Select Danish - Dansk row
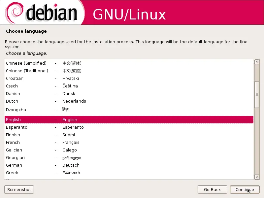Viewport: 264px width, 198px height. pyautogui.click(x=129, y=93)
